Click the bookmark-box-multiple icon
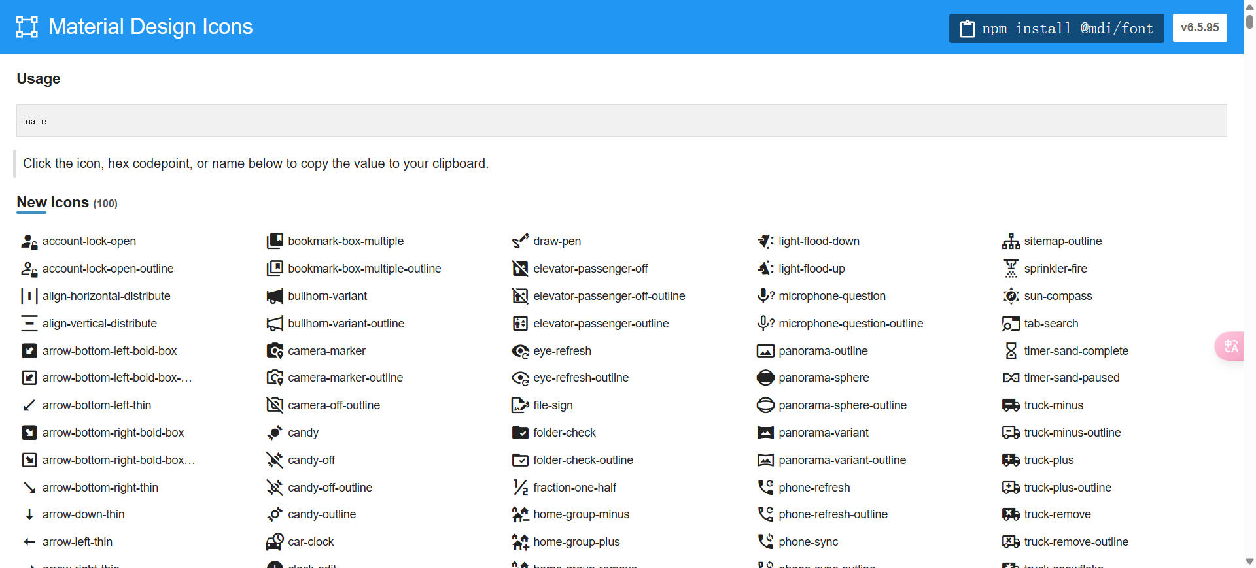This screenshot has height=568, width=1256. (x=275, y=242)
